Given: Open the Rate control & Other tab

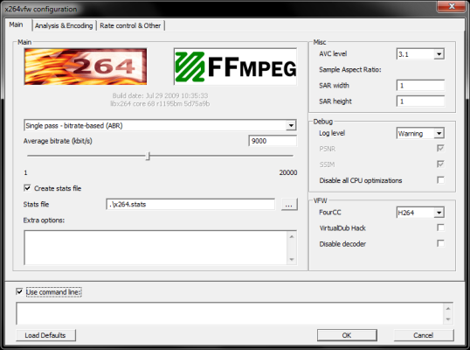Looking at the screenshot, I should pyautogui.click(x=130, y=26).
